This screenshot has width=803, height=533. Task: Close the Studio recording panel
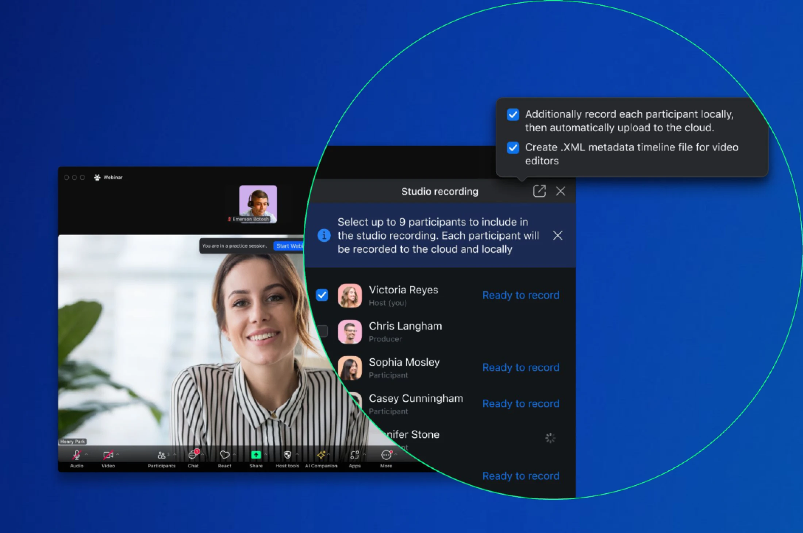click(561, 191)
